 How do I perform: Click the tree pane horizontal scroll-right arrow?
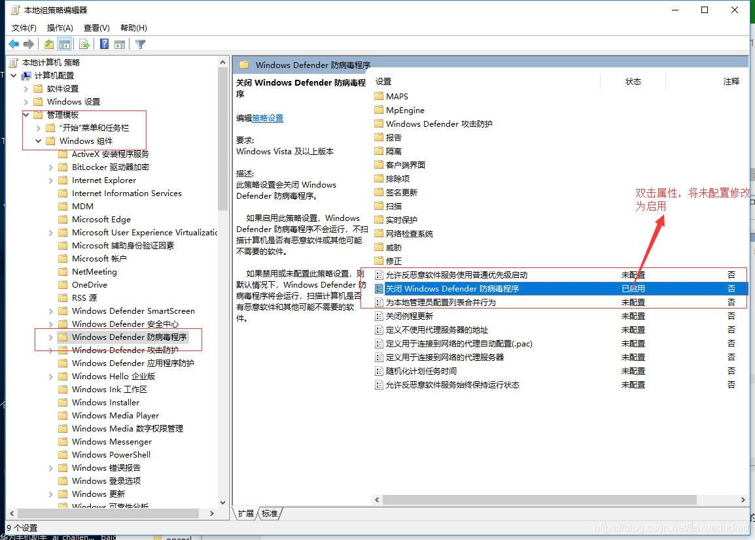pyautogui.click(x=212, y=514)
